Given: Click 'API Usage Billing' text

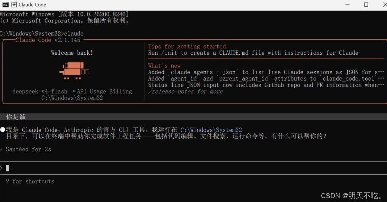Looking at the screenshot, I should (104, 91).
